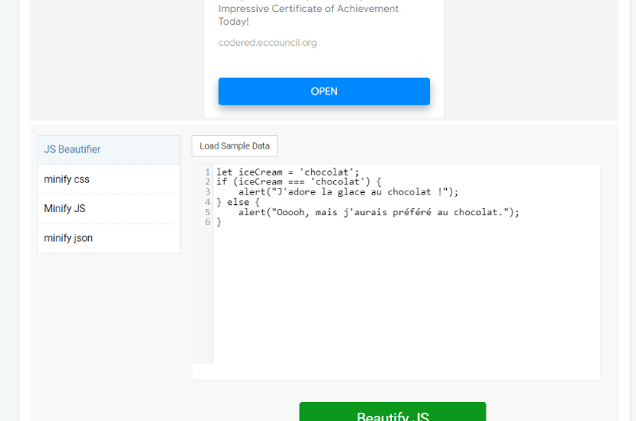Click code line 'let iceCream = 'chocolat';'
636x421 pixels.
[288, 172]
